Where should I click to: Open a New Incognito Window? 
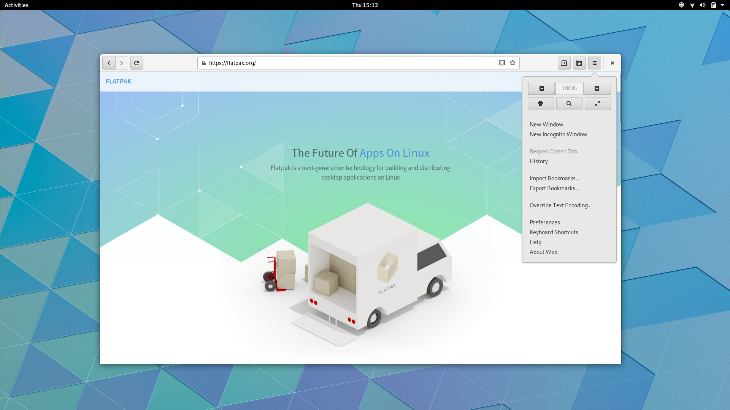click(558, 134)
